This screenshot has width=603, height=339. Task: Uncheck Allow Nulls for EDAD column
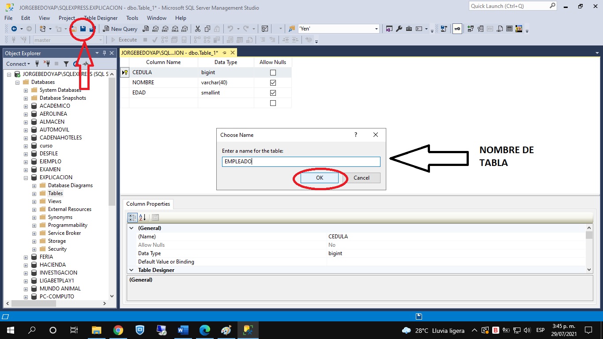click(x=273, y=93)
